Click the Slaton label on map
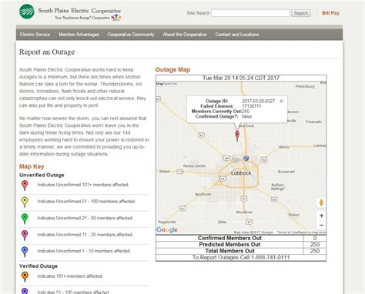Image resolution: width=365 pixels, height=294 pixels. [x=293, y=215]
